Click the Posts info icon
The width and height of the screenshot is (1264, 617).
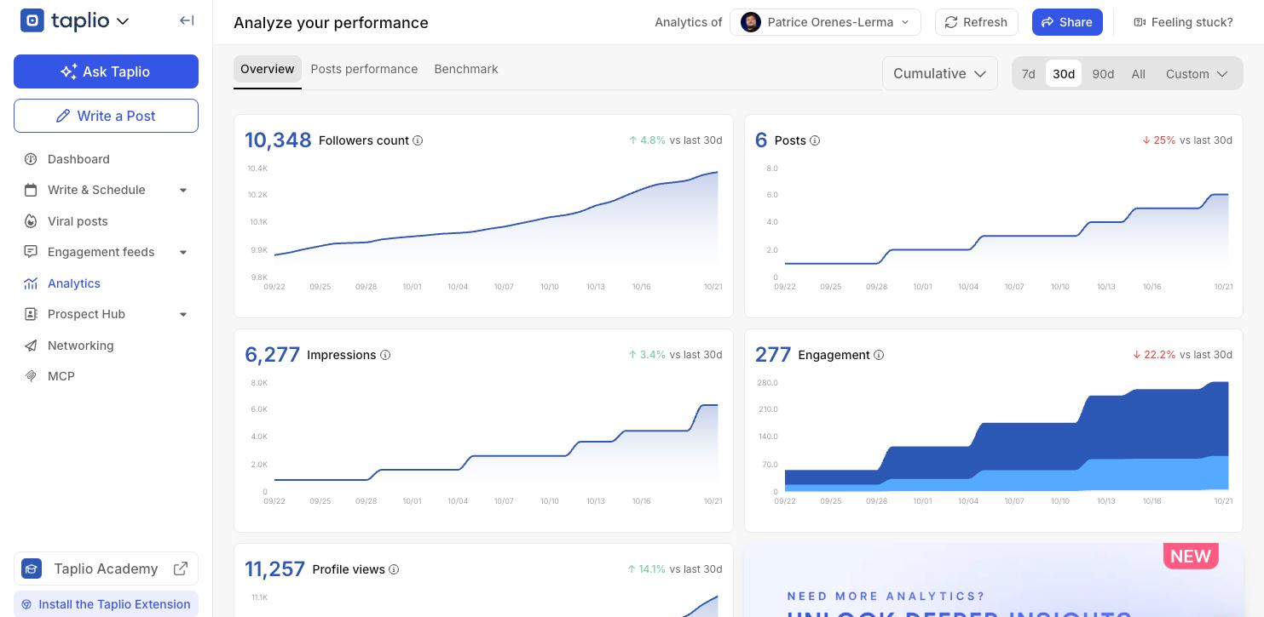tap(815, 140)
